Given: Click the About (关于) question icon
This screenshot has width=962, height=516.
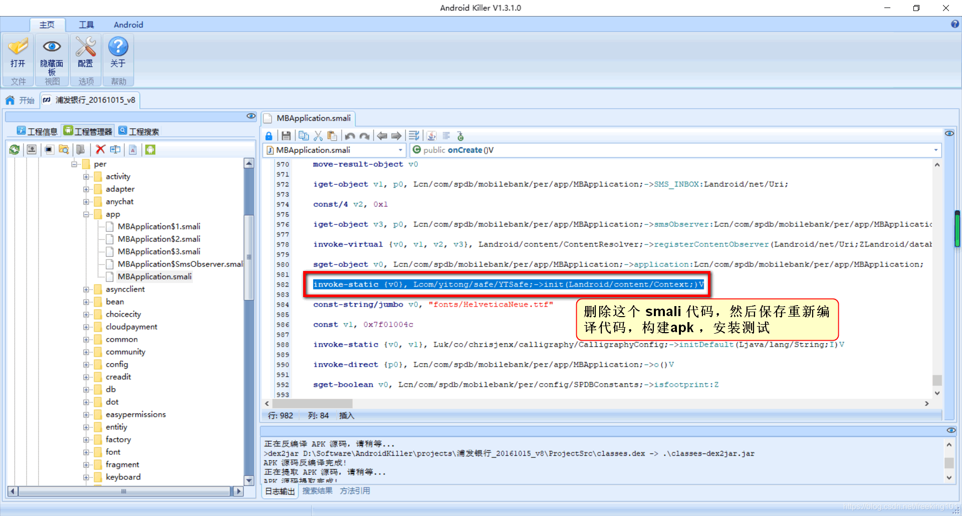Looking at the screenshot, I should click(118, 47).
